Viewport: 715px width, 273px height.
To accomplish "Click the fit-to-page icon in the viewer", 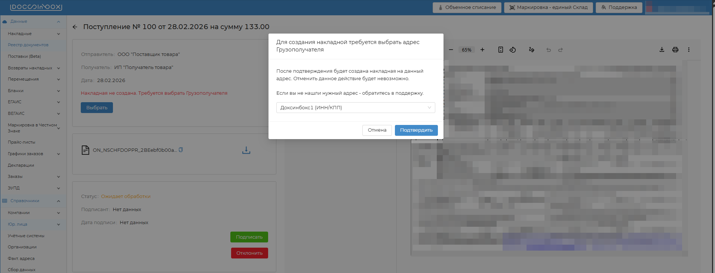I will (x=501, y=50).
